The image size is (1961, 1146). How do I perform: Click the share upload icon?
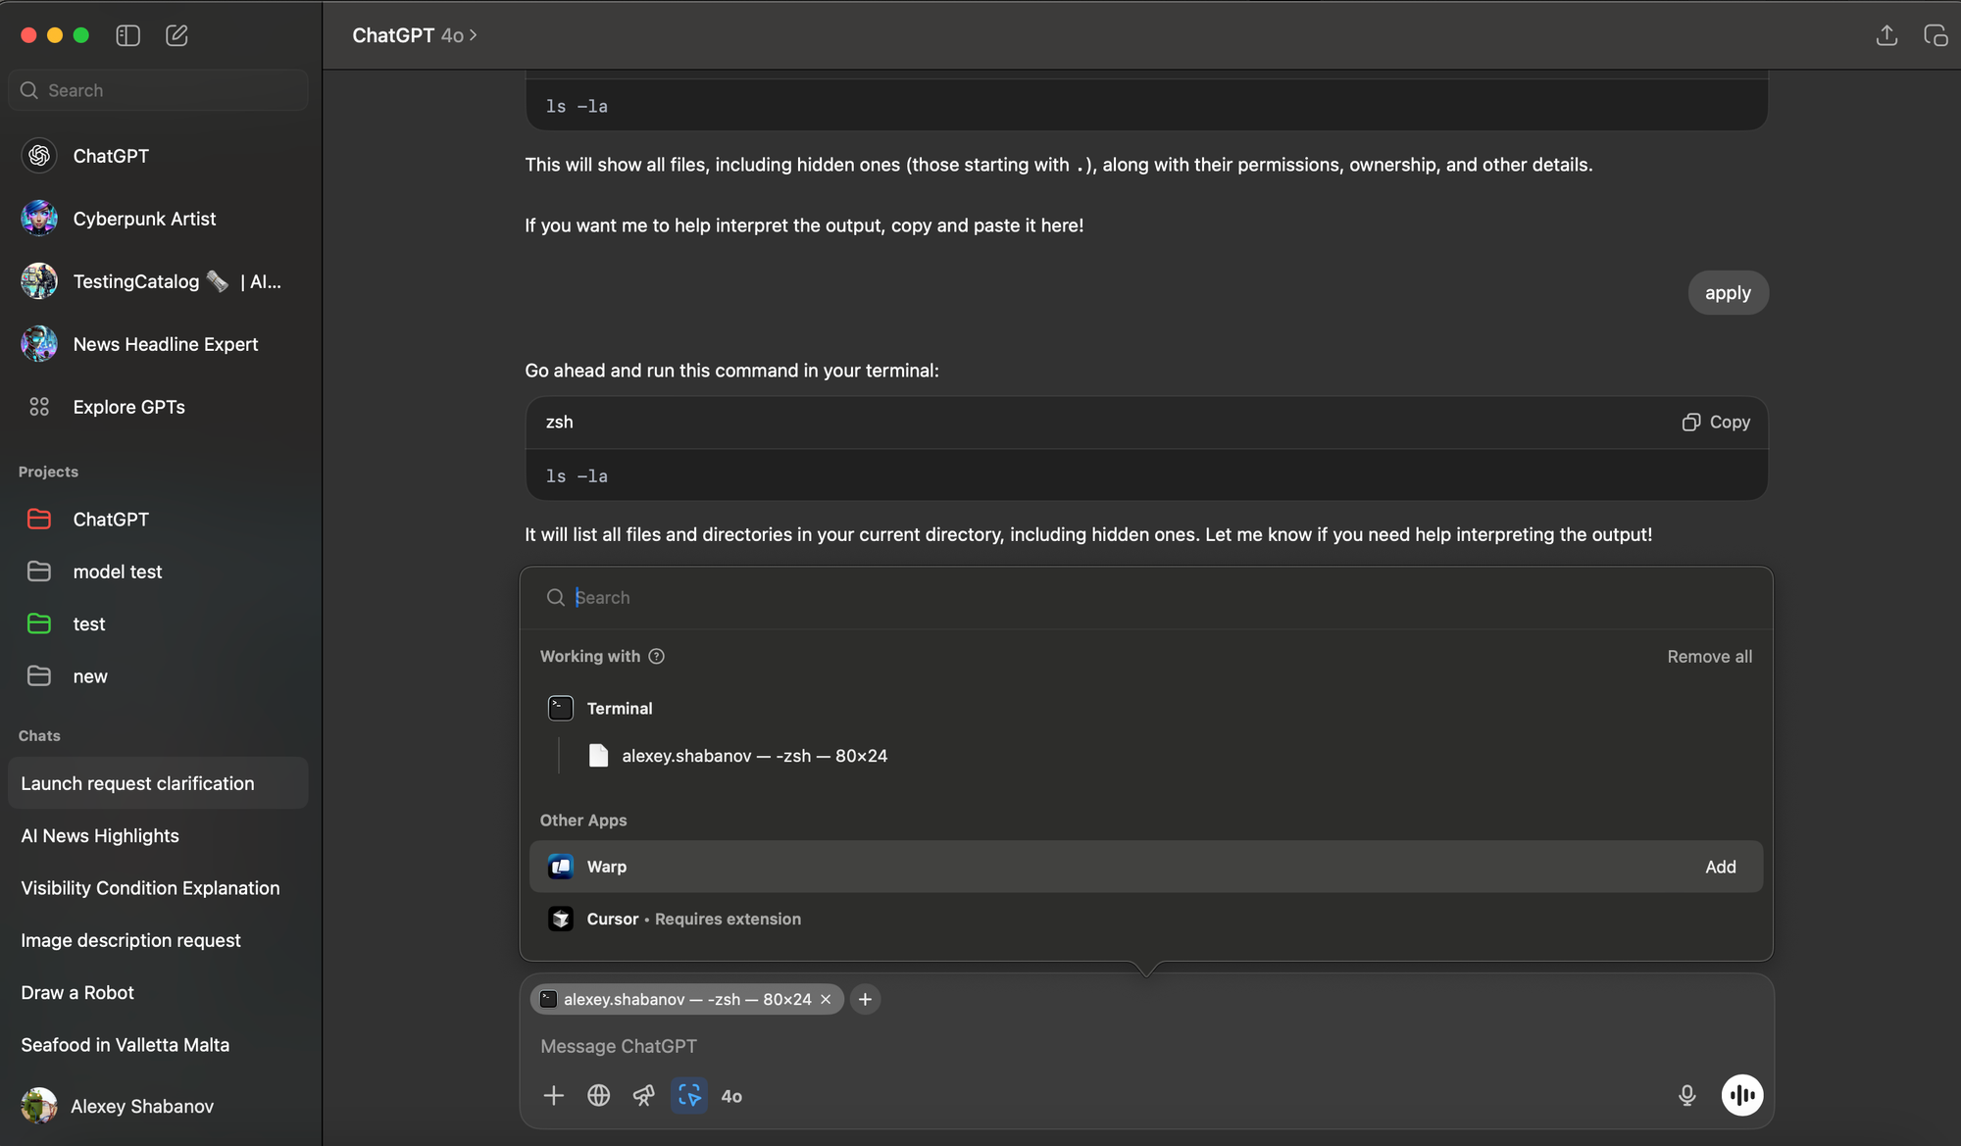click(1886, 35)
